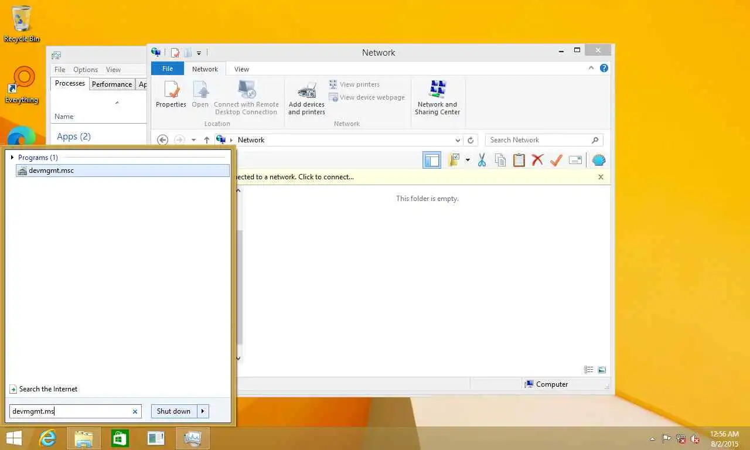This screenshot has width=750, height=450.
Task: Open the File tab
Action: coord(168,69)
